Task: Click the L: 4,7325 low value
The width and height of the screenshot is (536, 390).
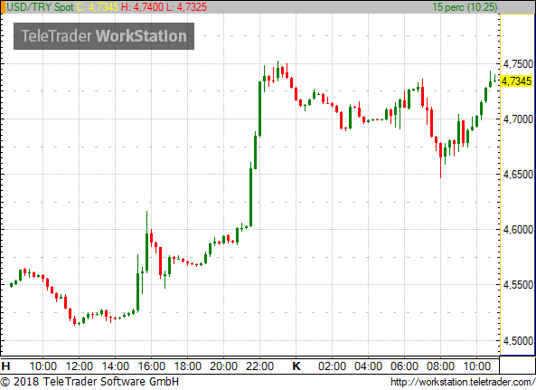Action: (x=186, y=7)
